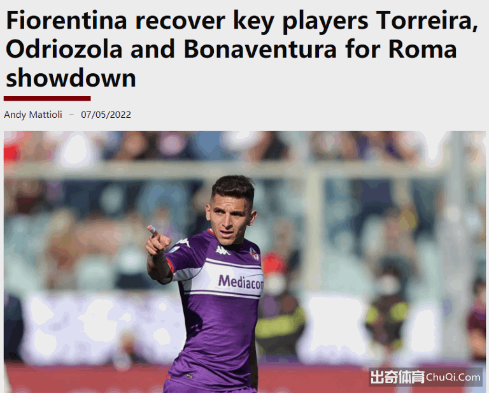Screen dimensions: 489x393
Task: Click the Chinese characters watermark logo
Action: coord(397,377)
